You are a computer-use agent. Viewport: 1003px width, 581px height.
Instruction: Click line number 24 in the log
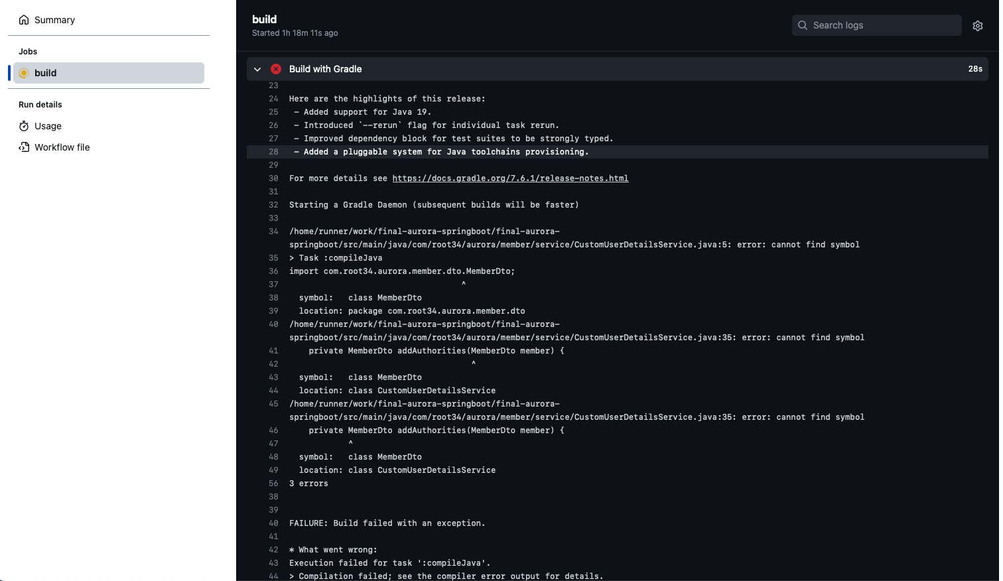273,99
